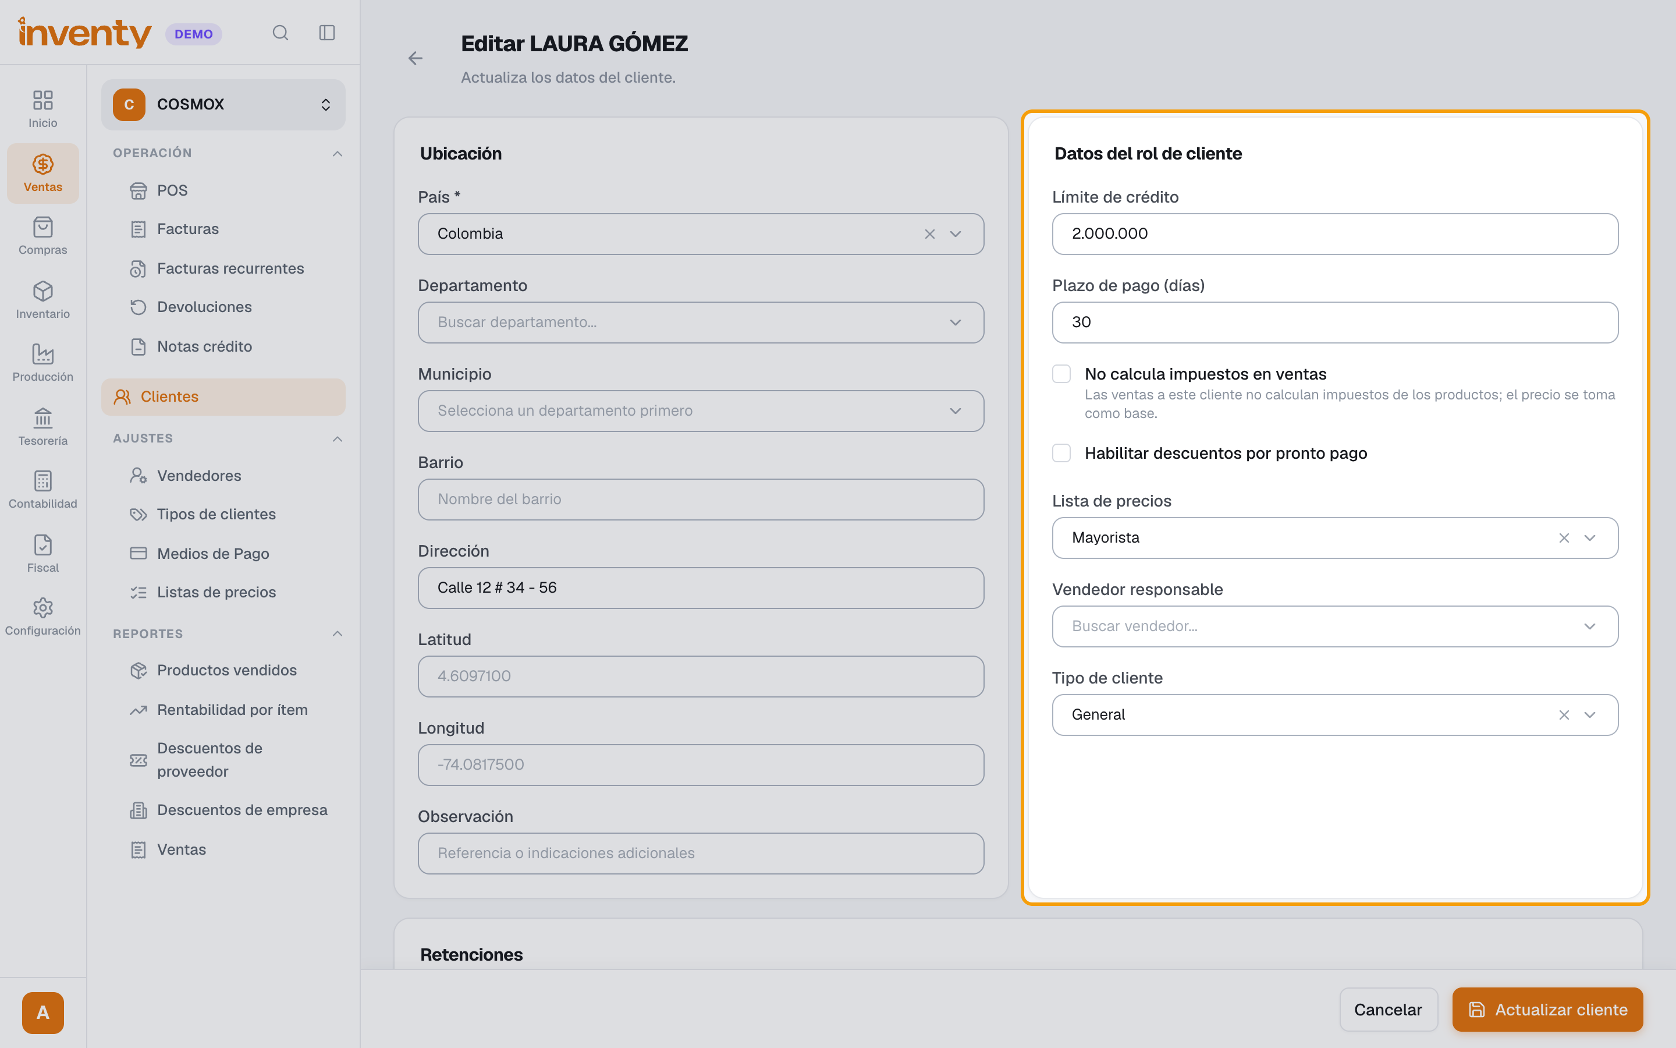Viewport: 1676px width, 1048px height.
Task: Clear the Mayorista price list
Action: point(1564,538)
